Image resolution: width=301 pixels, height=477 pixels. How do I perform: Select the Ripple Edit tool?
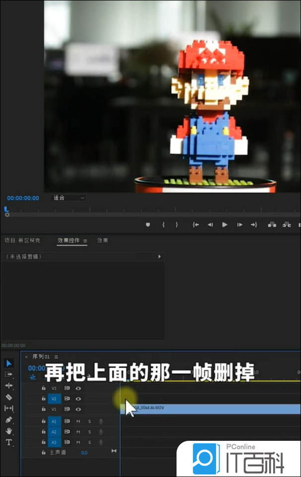pyautogui.click(x=9, y=385)
